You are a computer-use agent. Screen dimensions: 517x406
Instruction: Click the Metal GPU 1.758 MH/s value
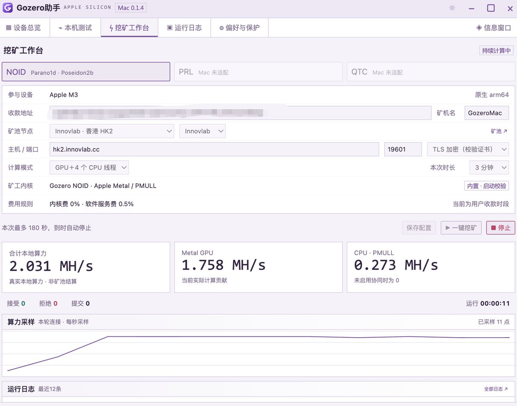point(224,265)
